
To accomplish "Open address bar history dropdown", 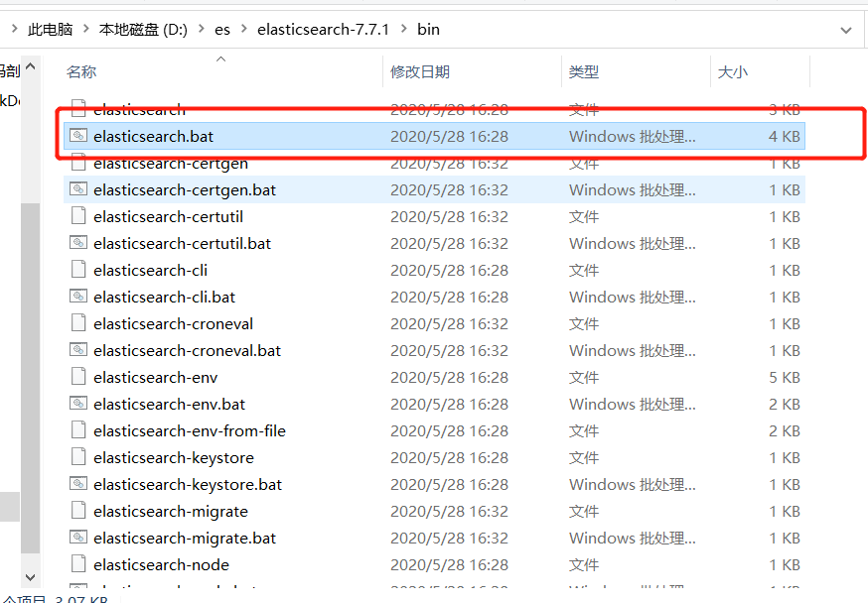I will click(x=846, y=30).
